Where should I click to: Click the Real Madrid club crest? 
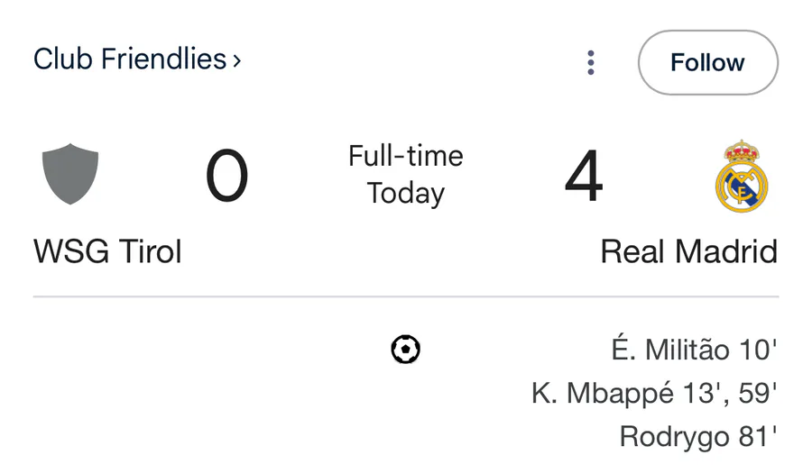click(x=742, y=176)
